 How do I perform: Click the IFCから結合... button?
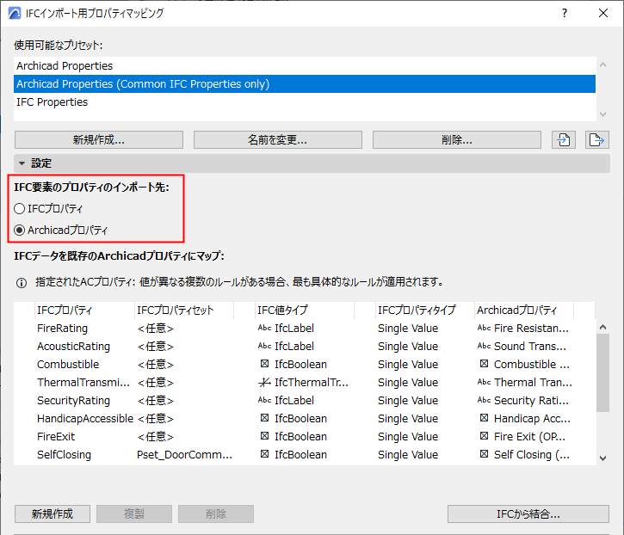pos(528,513)
